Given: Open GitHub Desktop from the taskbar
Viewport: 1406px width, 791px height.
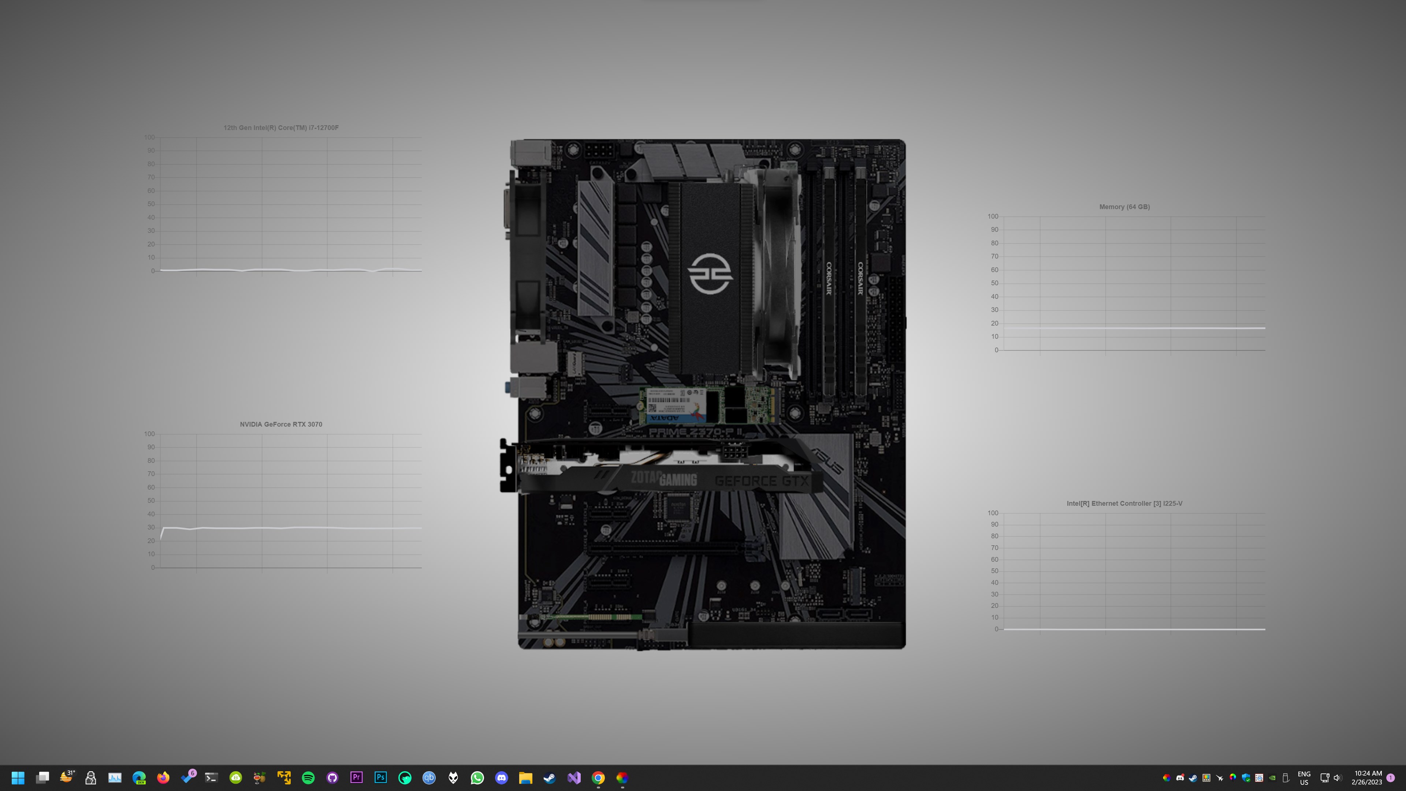Looking at the screenshot, I should pos(333,777).
